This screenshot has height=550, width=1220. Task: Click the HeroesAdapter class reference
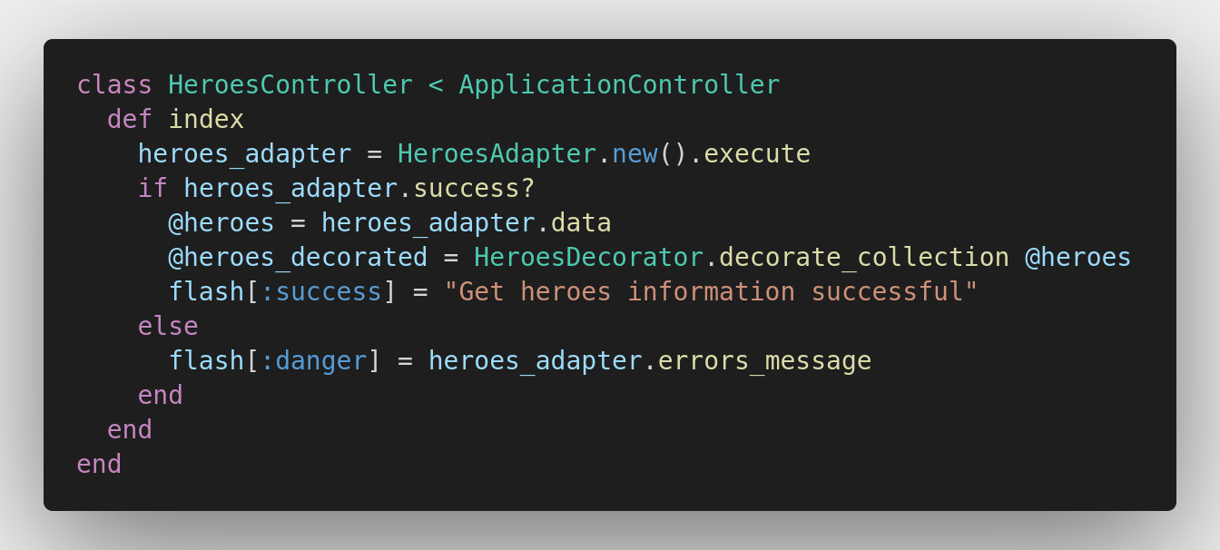click(x=497, y=154)
